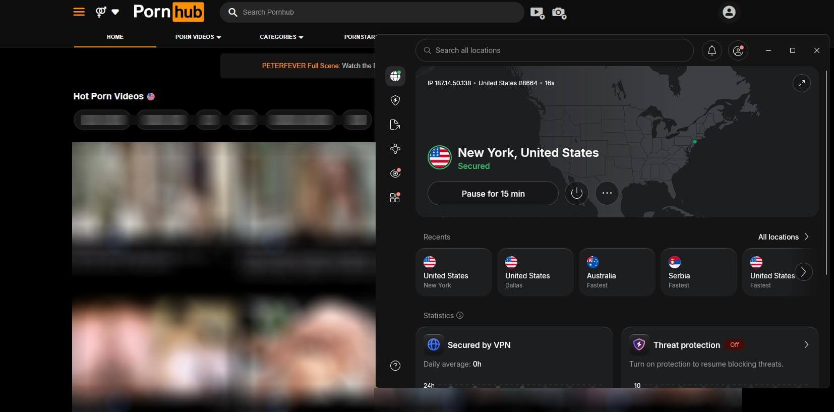Click the large US flag connection icon
Image resolution: width=834 pixels, height=412 pixels.
[x=440, y=157]
